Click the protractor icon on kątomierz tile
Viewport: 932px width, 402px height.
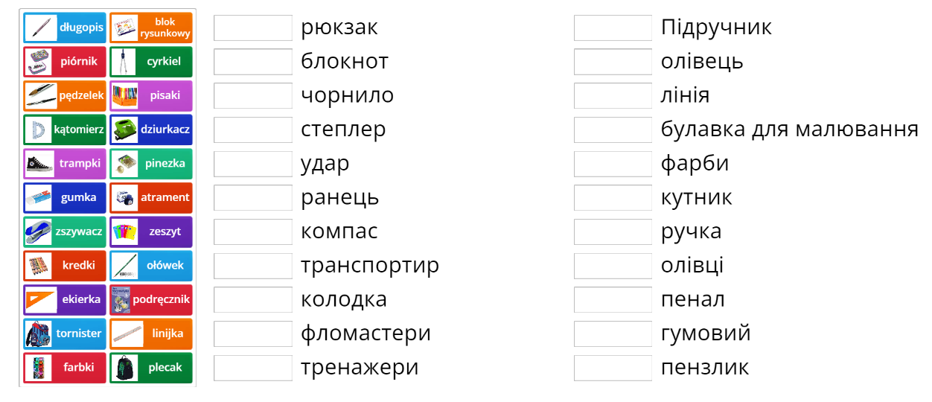(x=37, y=130)
